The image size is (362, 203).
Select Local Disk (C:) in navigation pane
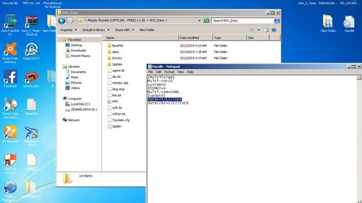(78, 104)
